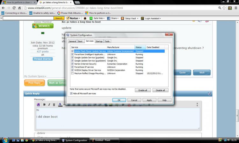
Task: Click Apply in System Configuration
Action: pyautogui.click(x=149, y=100)
